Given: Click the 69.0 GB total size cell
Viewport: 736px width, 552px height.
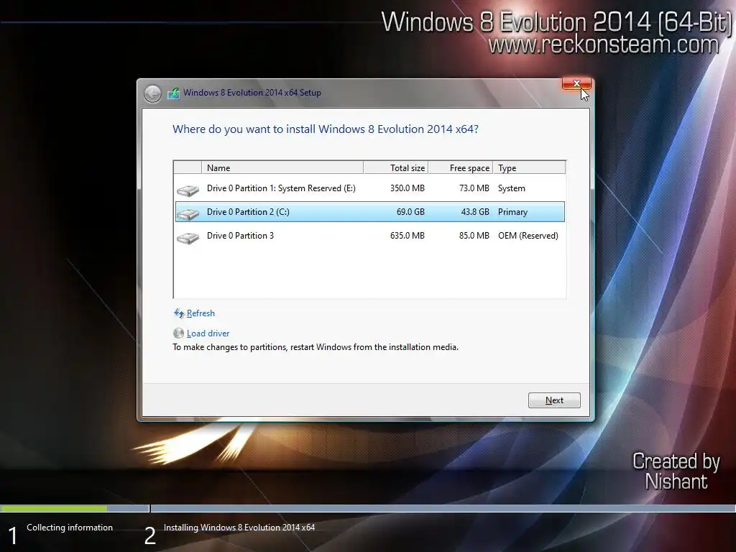Looking at the screenshot, I should pyautogui.click(x=410, y=212).
